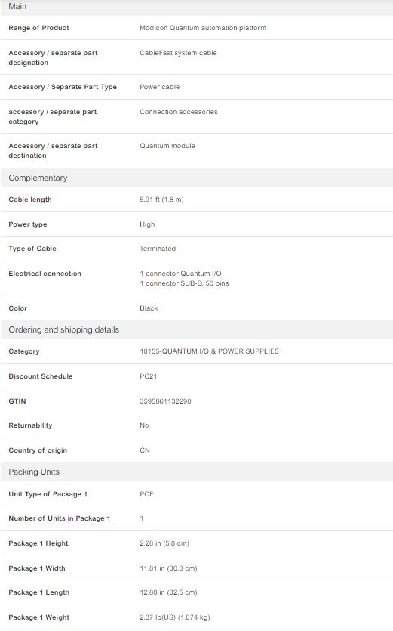This screenshot has width=393, height=631.
Task: Click the Range of Product label
Action: (38, 28)
